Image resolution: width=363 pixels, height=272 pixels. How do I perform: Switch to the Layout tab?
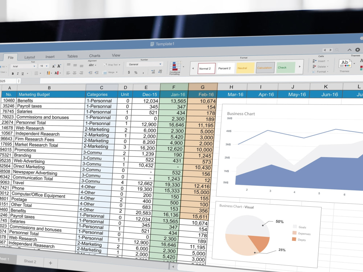pyautogui.click(x=30, y=57)
